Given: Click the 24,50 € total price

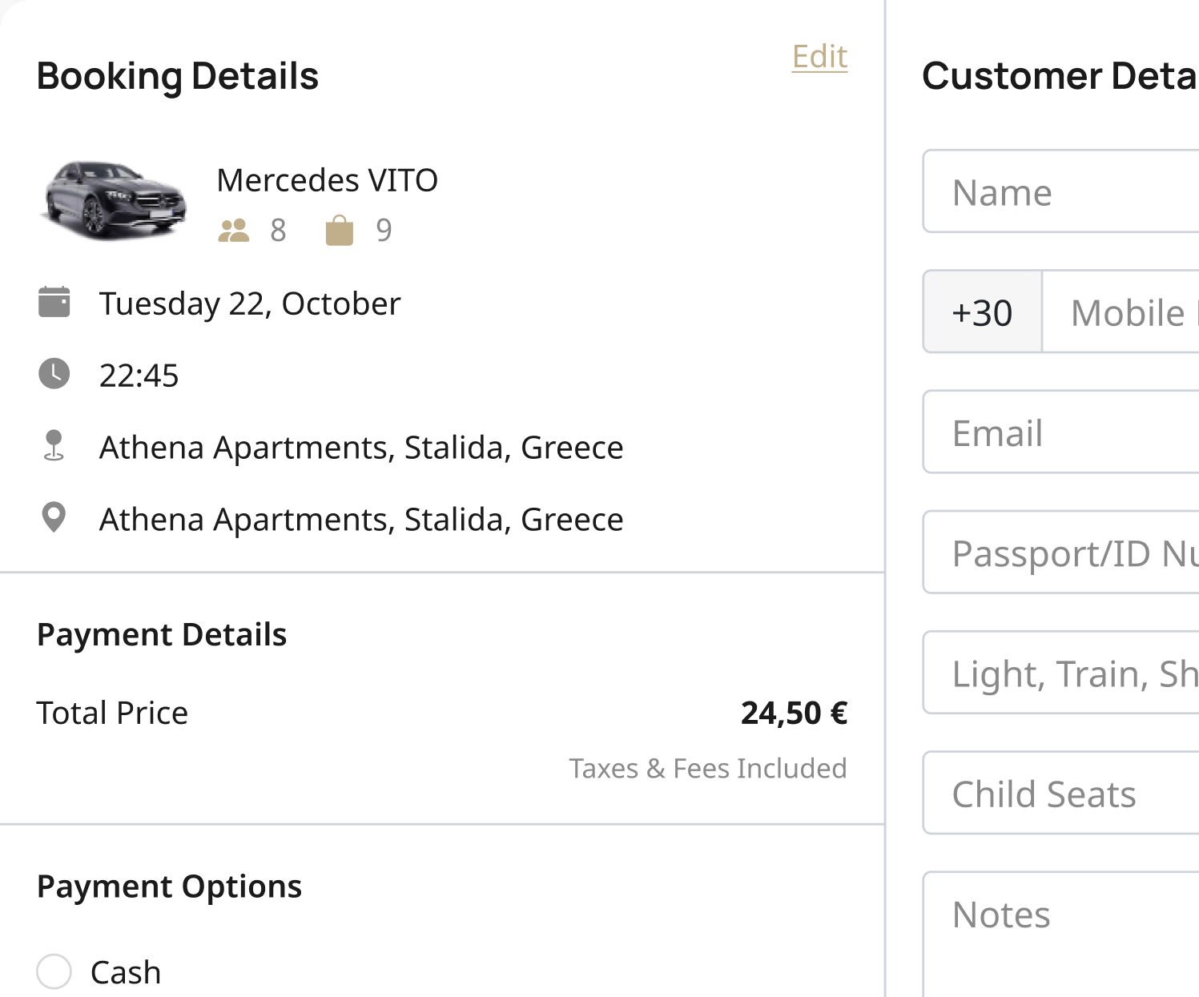Looking at the screenshot, I should [x=794, y=713].
